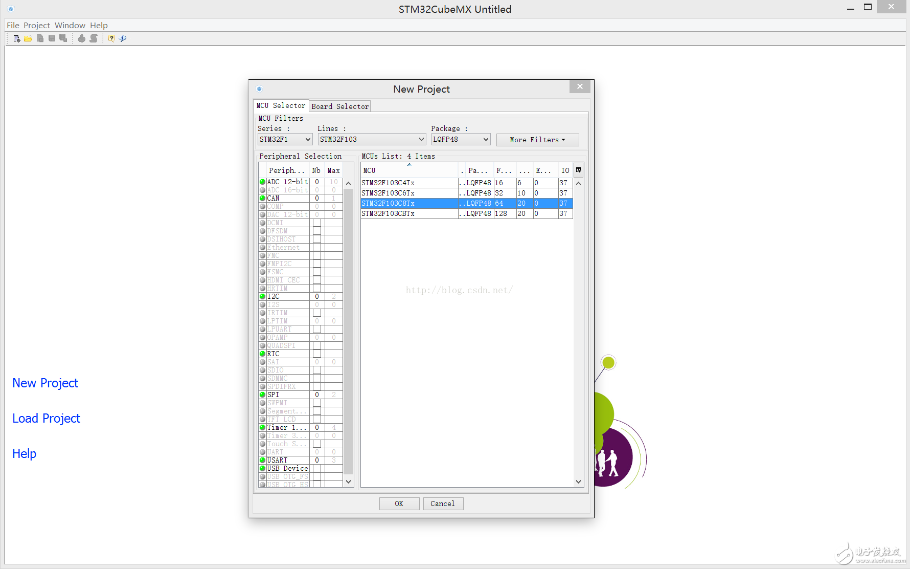This screenshot has height=569, width=910.
Task: Click the chip plugin toolbar icon
Action: pyautogui.click(x=82, y=38)
